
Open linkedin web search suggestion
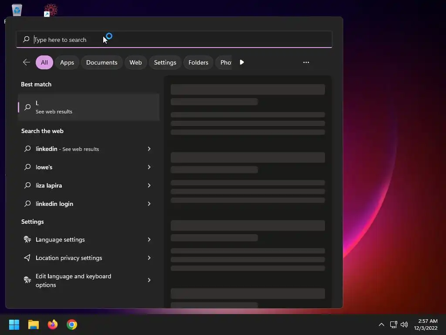click(88, 149)
